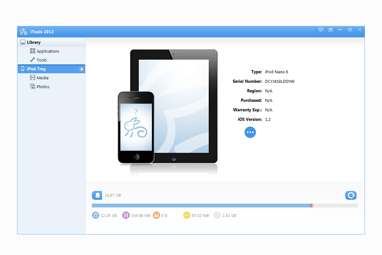
Task: Click the blue disk storage icon
Action: coord(97,195)
